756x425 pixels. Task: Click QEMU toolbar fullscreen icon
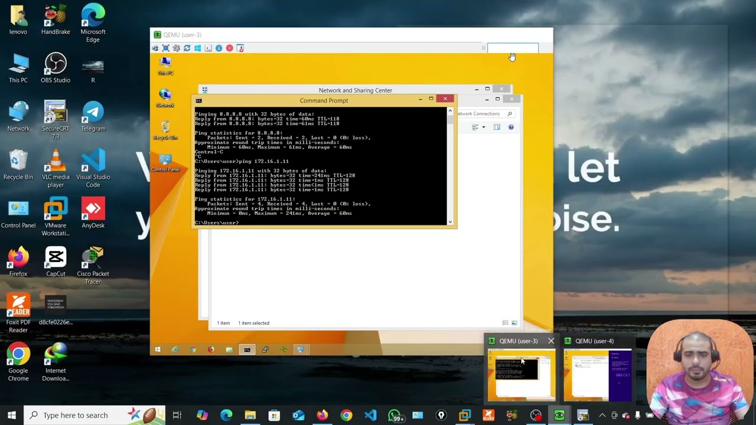coord(166,48)
